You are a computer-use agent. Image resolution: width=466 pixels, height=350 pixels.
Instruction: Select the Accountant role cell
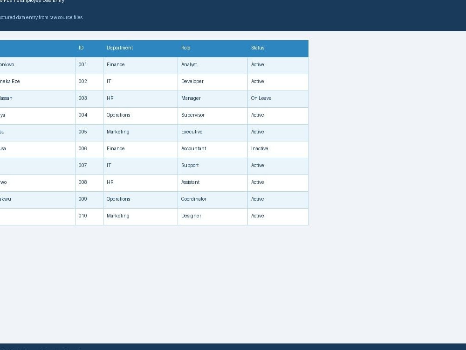click(212, 149)
